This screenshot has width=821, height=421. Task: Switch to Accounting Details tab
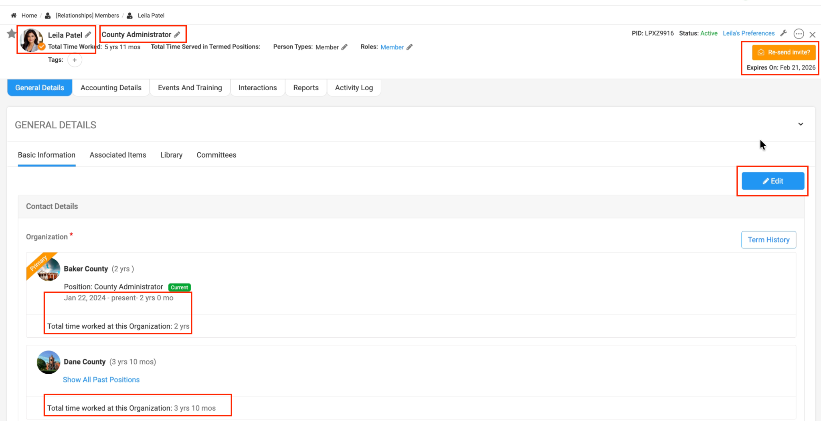[111, 88]
